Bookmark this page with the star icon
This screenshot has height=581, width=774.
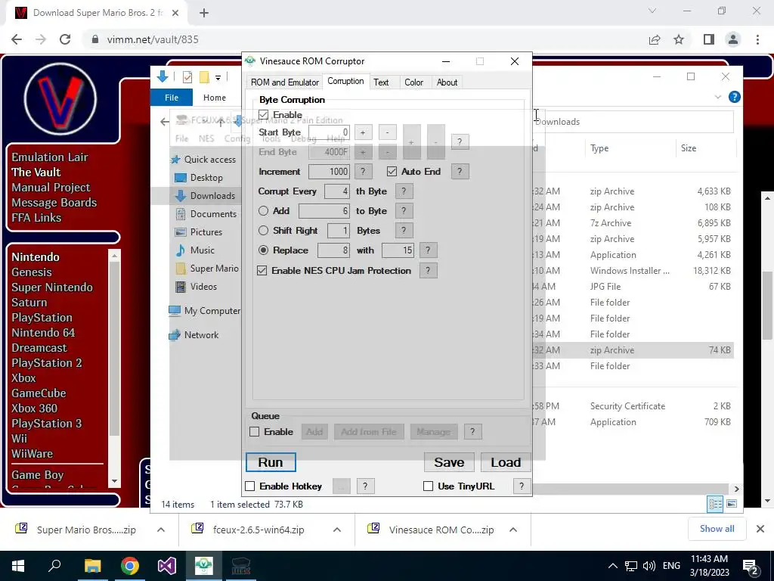[679, 39]
